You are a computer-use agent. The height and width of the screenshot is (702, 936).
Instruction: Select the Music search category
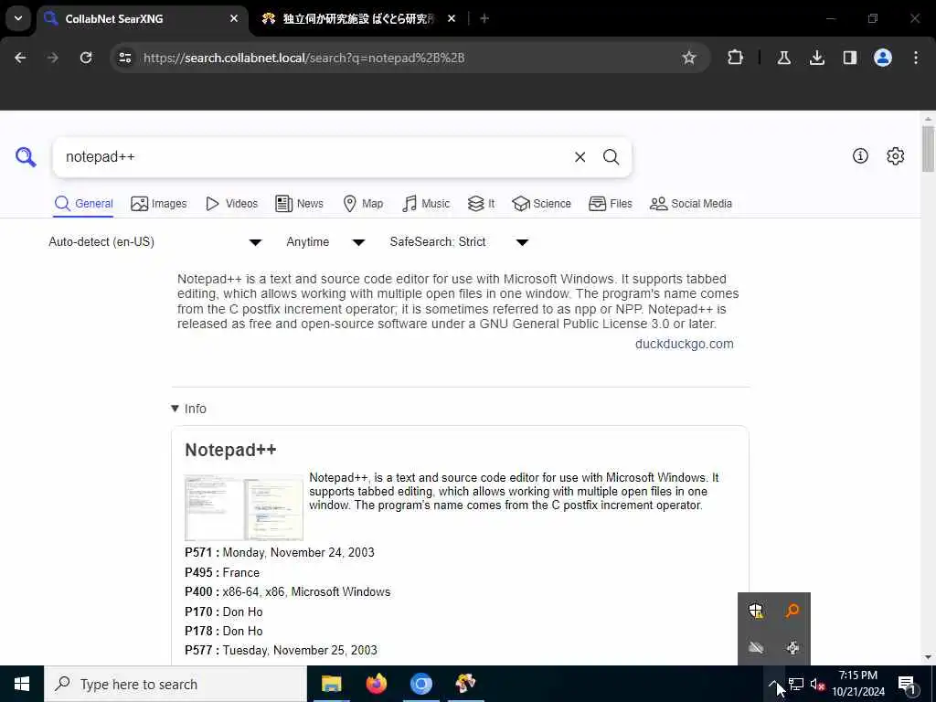pos(426,204)
